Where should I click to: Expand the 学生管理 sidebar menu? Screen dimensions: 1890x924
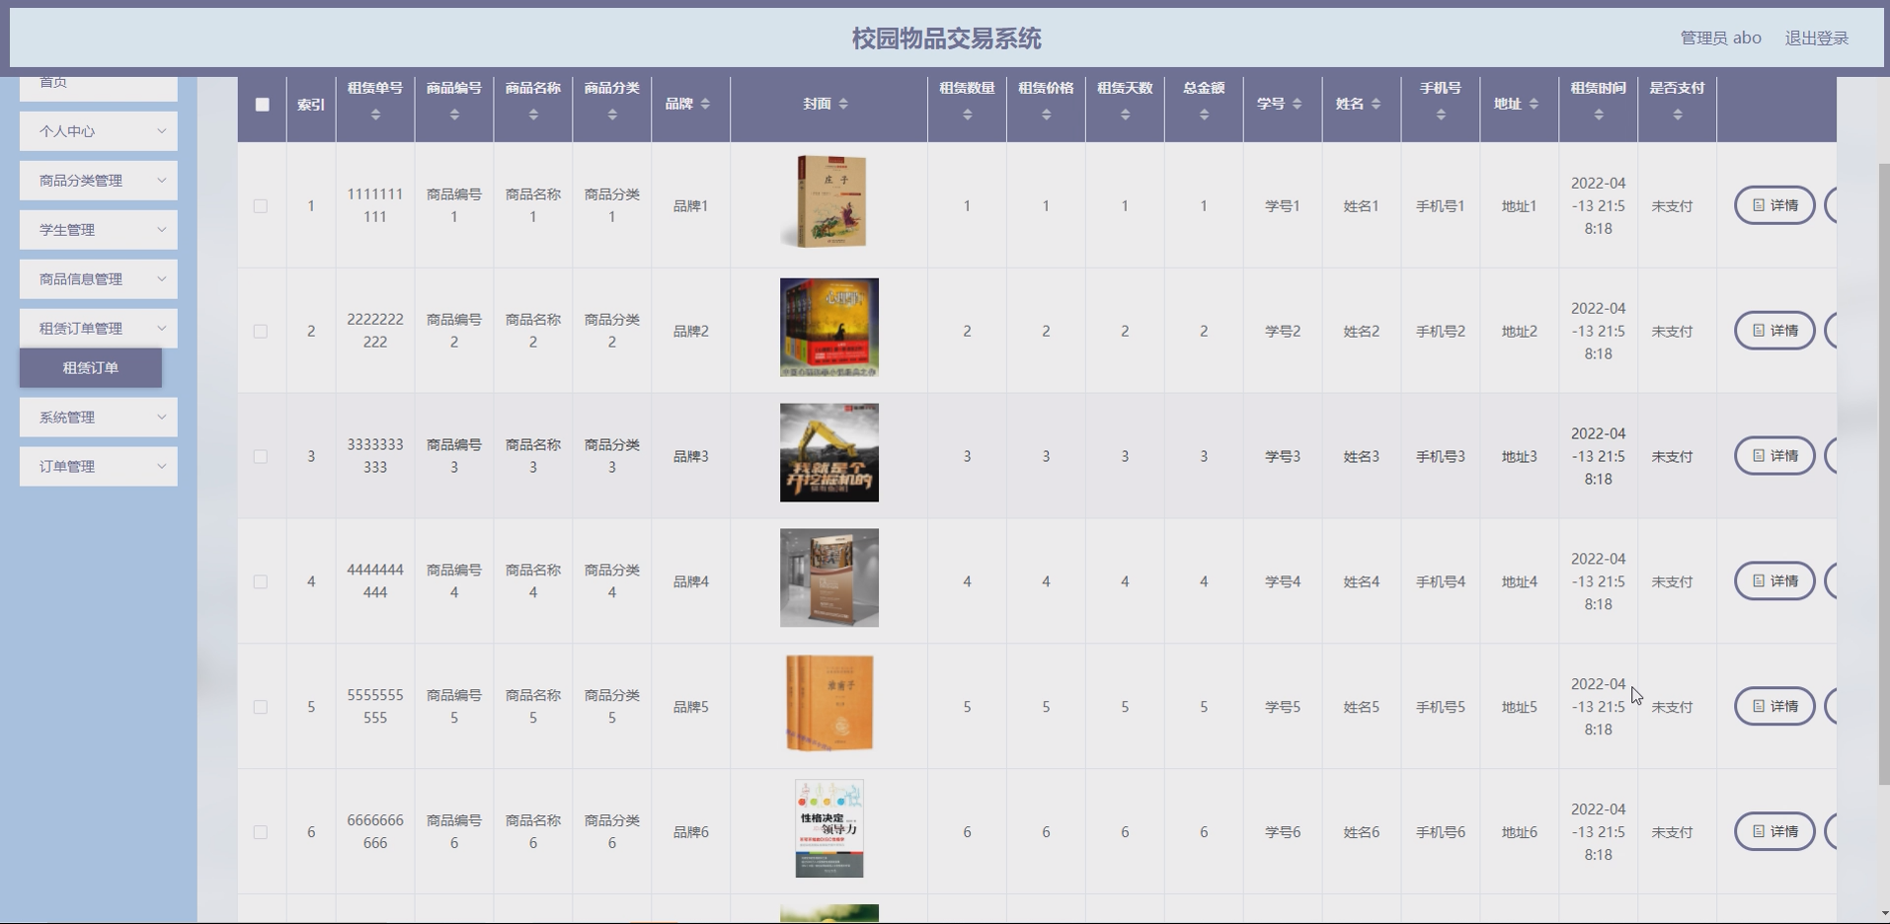click(99, 230)
